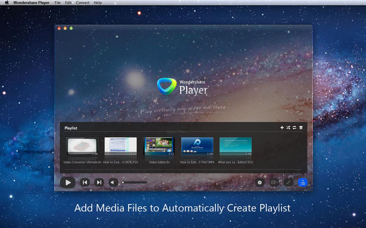Delete items with the playlist trash icon

[x=301, y=128]
